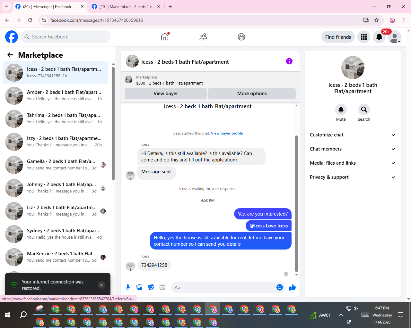The image size is (411, 328).
Task: Open the Tahrima conversation
Action: [x=55, y=119]
